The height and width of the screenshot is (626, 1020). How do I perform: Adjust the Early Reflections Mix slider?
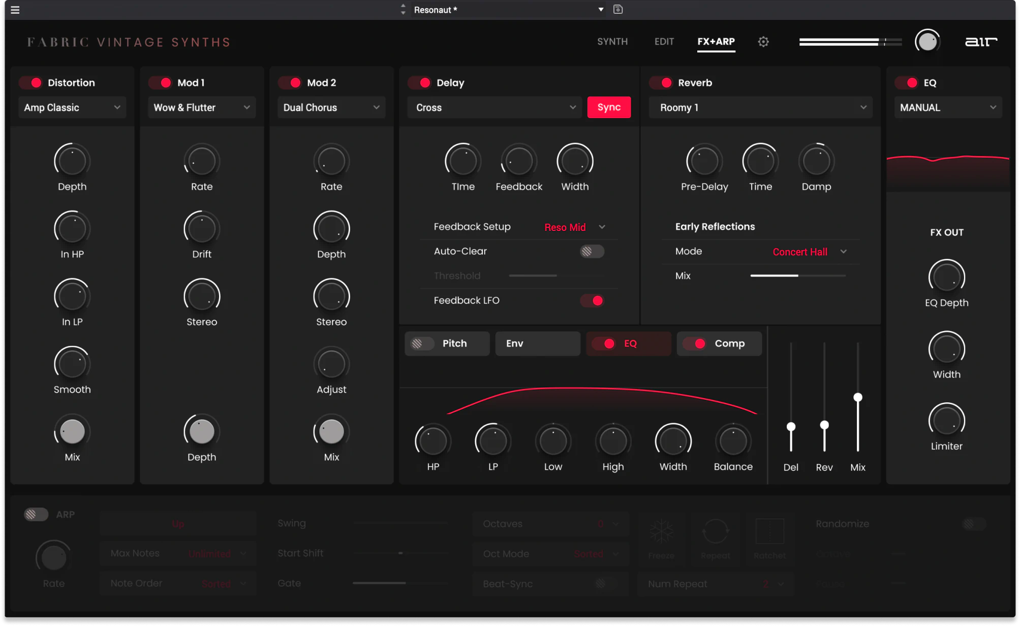click(x=798, y=276)
